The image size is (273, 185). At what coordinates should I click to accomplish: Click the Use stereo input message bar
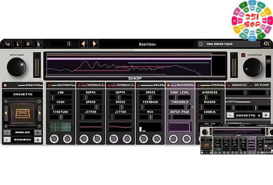pos(229,44)
